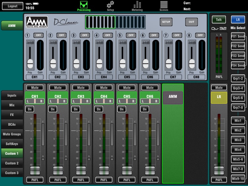Click the battery status icon
The image size is (248, 186).
(x=36, y=4)
